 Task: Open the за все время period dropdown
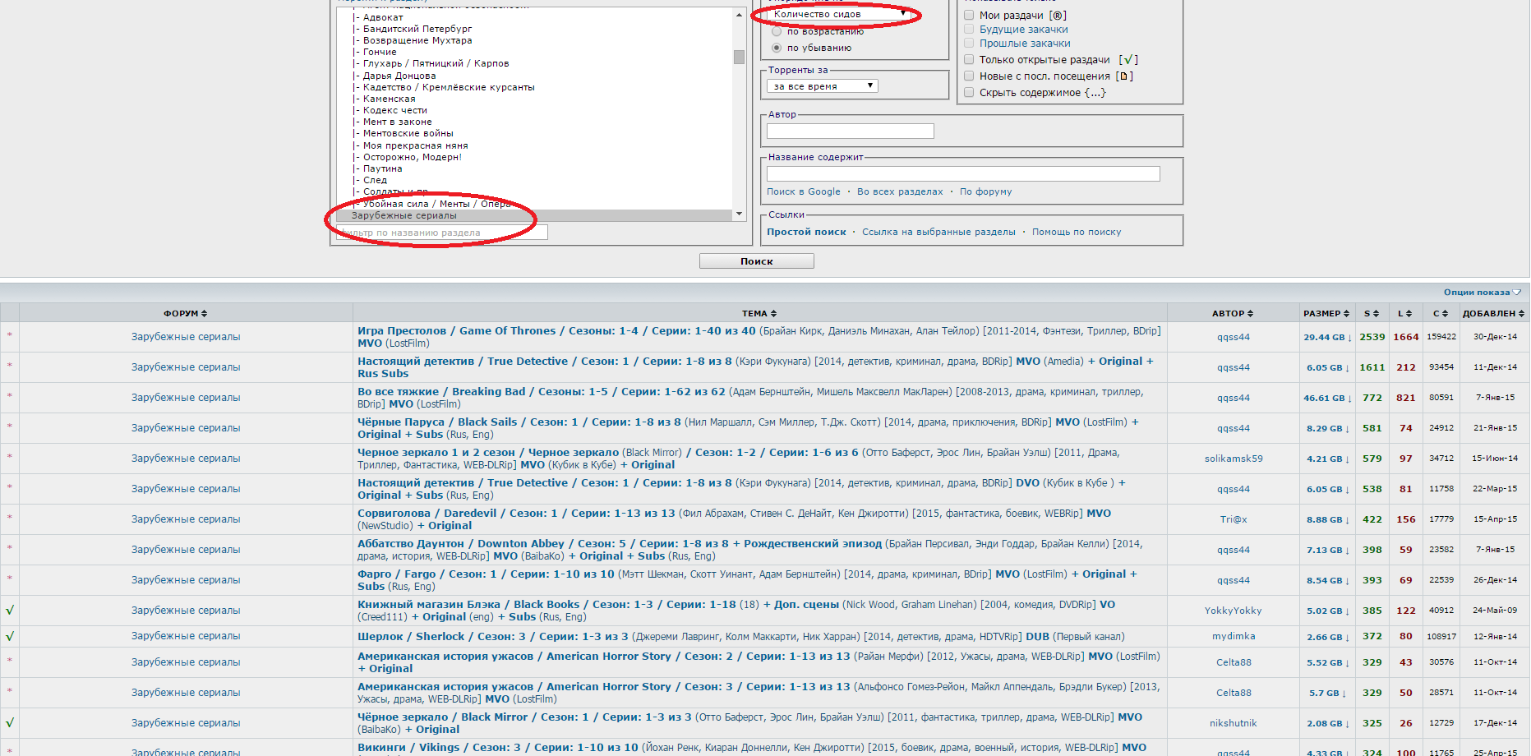coord(823,86)
